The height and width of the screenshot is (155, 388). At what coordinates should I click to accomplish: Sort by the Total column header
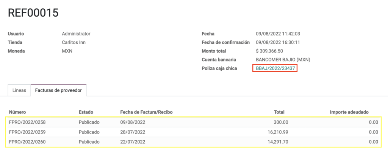click(x=279, y=112)
